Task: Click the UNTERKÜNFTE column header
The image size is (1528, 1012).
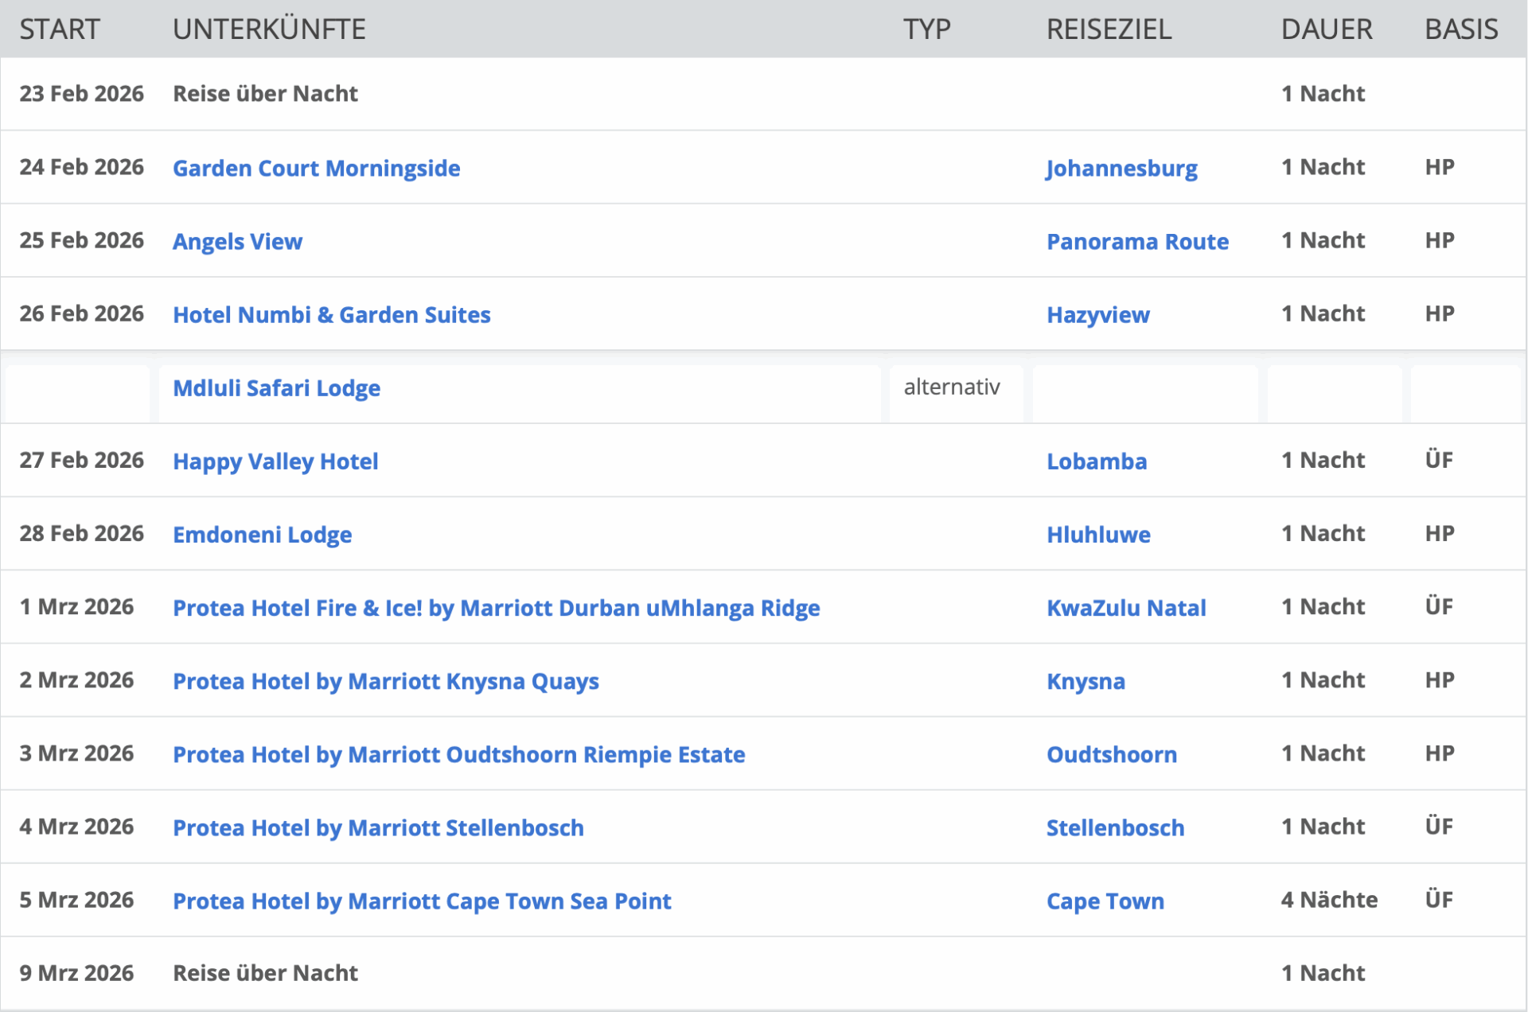Action: 269,29
